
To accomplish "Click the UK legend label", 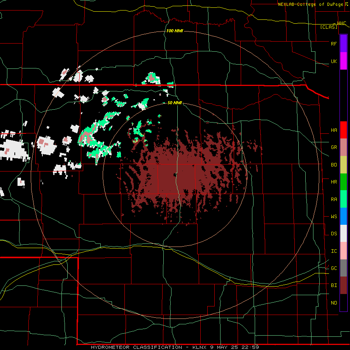I will point(334,61).
